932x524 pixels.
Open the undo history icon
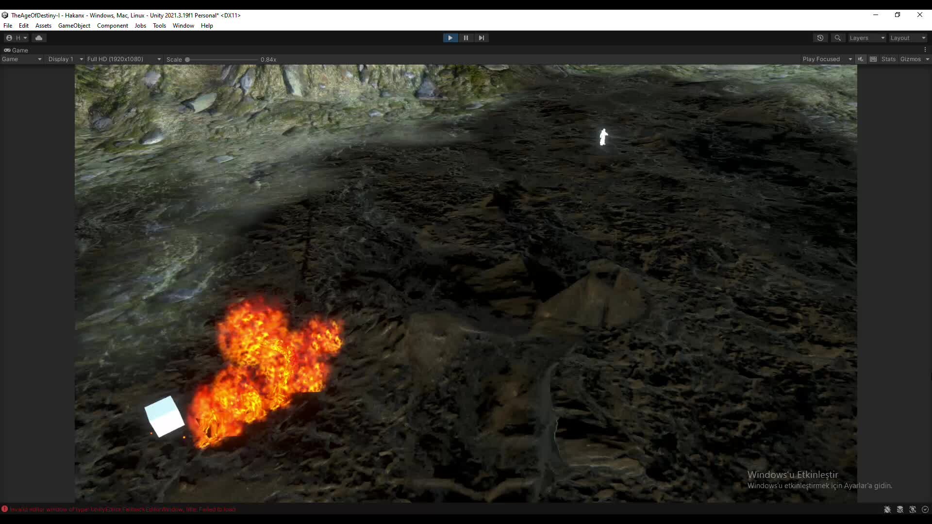click(x=820, y=38)
